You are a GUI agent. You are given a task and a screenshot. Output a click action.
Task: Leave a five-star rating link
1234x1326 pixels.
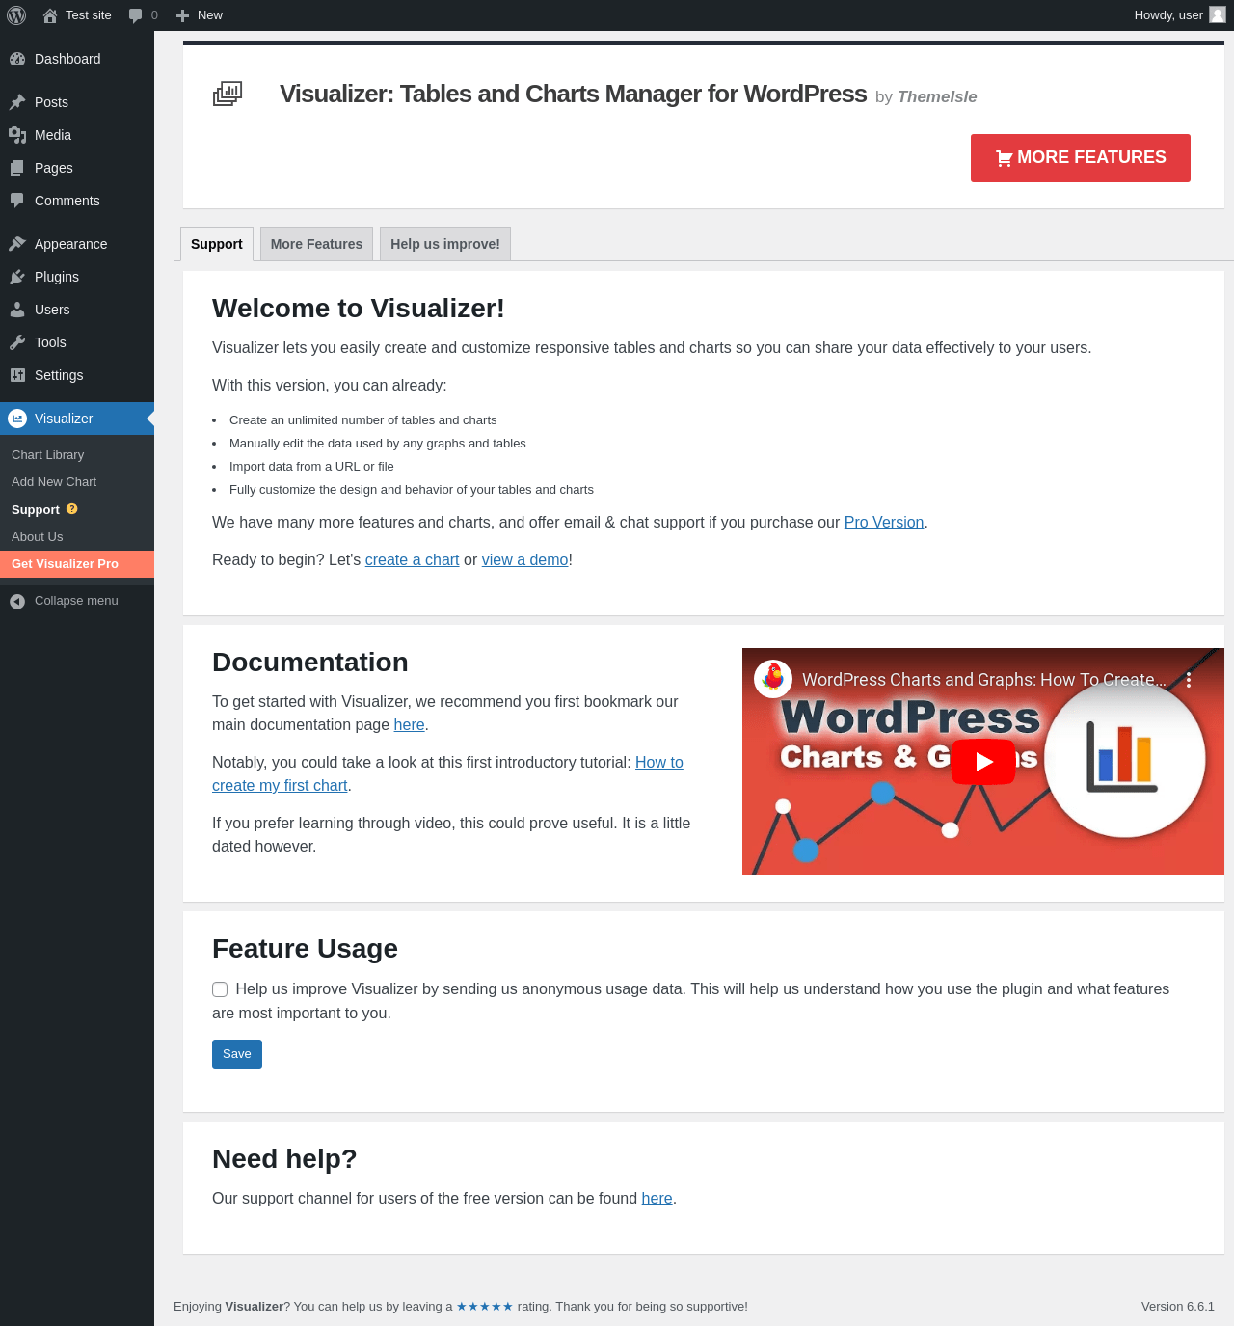[x=485, y=1307]
